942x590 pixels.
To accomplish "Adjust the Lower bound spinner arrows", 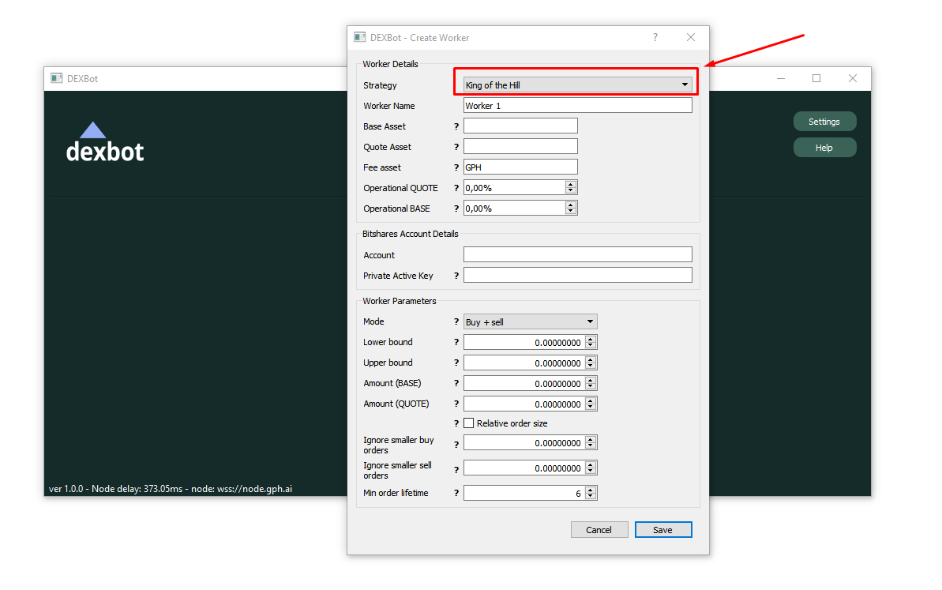I will (x=591, y=342).
